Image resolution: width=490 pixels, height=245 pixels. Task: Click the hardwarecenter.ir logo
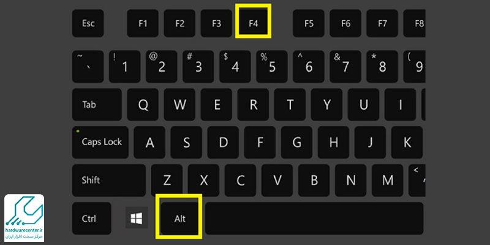pos(24,218)
